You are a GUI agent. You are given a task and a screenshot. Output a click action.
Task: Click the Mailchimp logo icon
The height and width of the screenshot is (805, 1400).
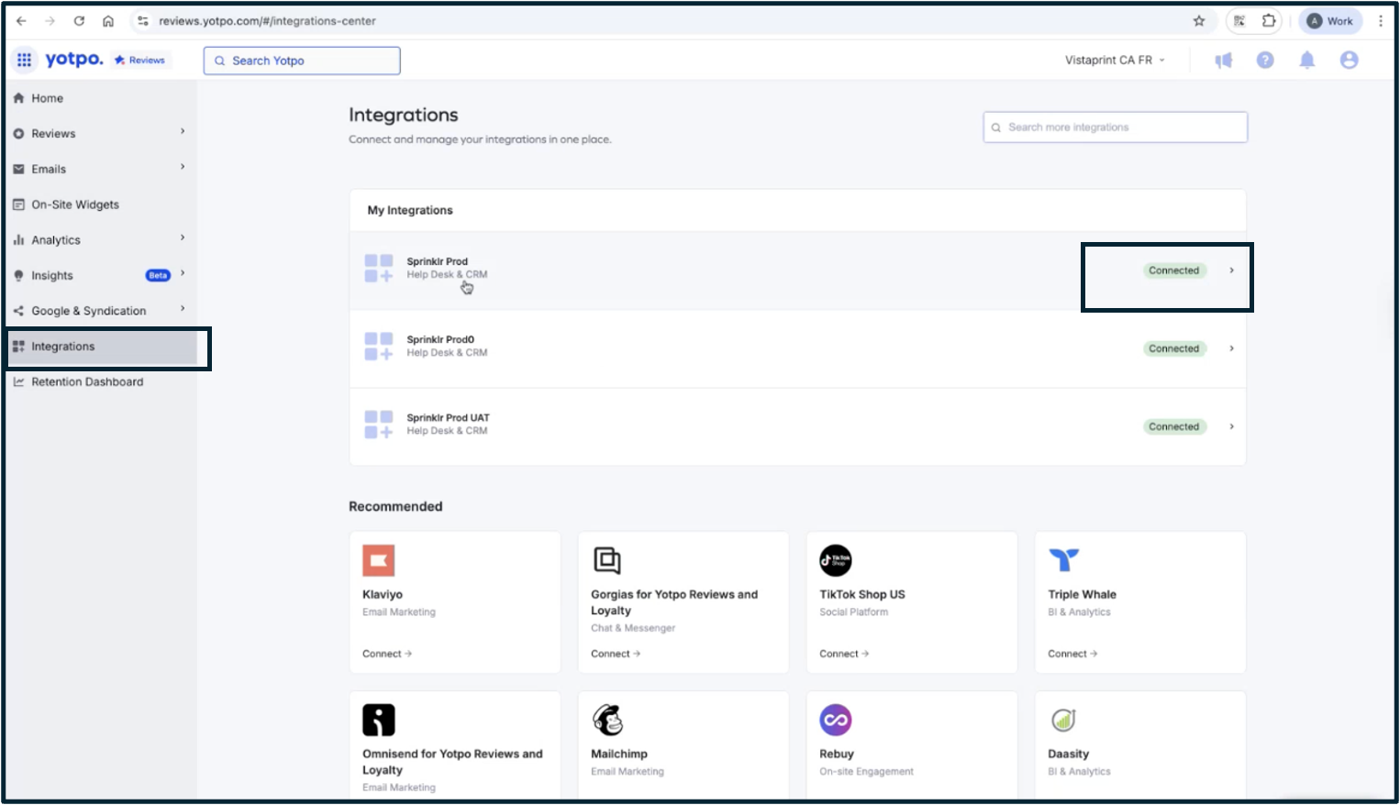(607, 720)
